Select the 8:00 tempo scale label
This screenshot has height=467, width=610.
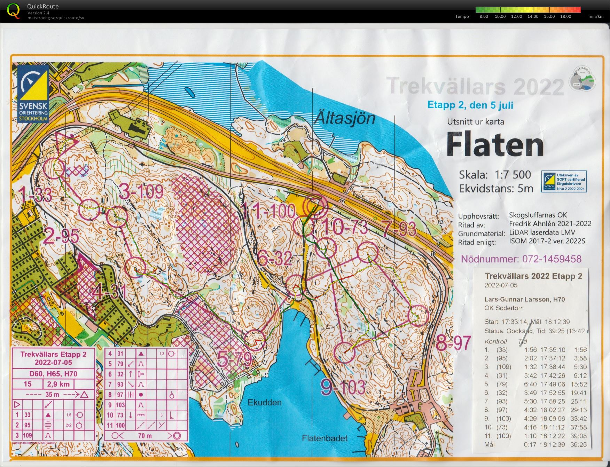coord(484,16)
